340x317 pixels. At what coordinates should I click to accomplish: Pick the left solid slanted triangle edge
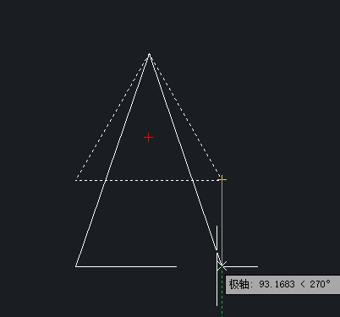click(112, 160)
